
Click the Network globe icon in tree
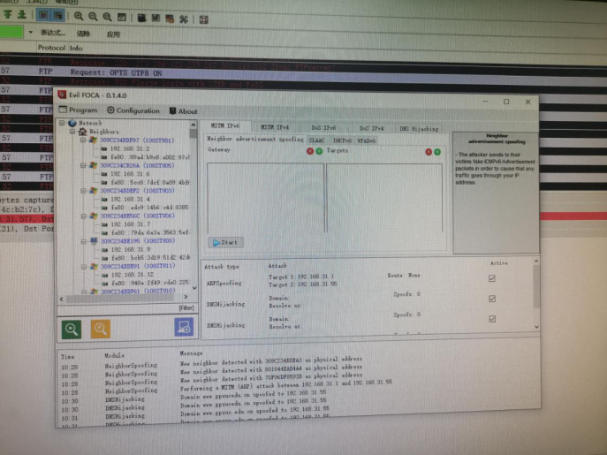(72, 123)
